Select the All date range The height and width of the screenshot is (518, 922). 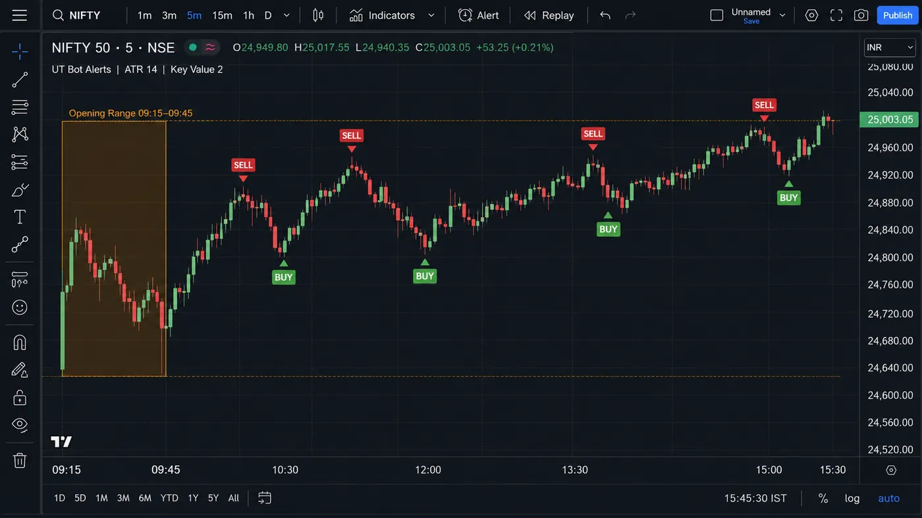[234, 498]
